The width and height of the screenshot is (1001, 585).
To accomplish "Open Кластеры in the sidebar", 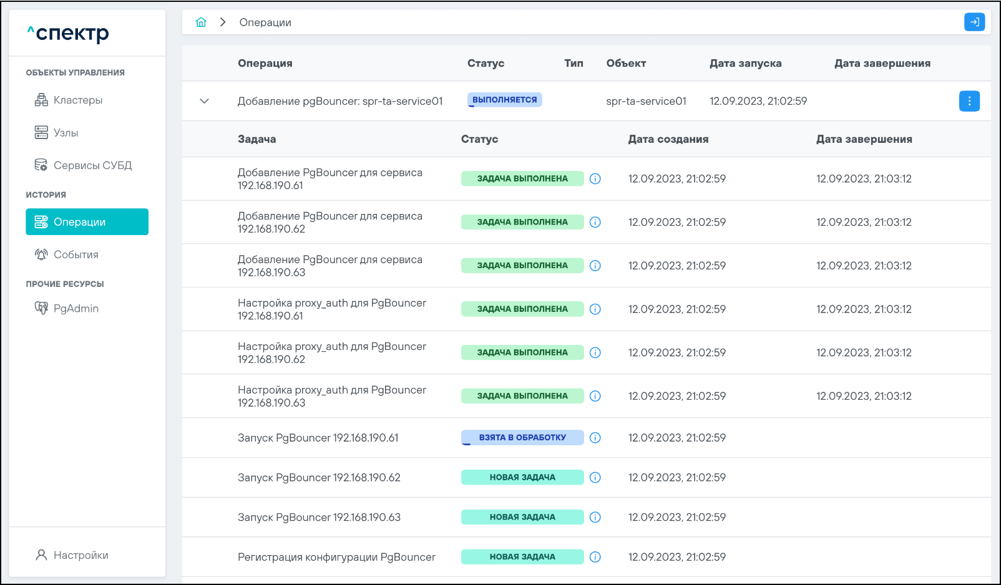I will (77, 100).
